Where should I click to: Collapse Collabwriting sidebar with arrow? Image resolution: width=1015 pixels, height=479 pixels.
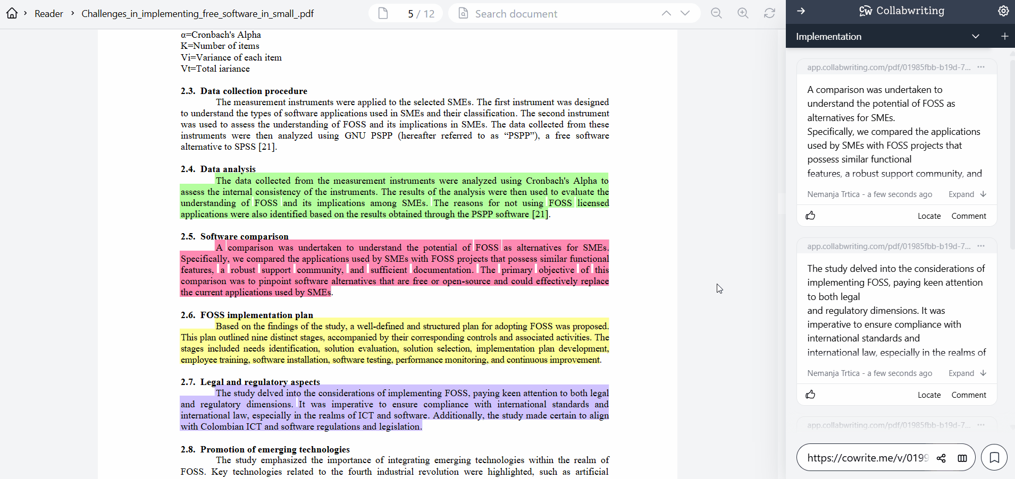[801, 11]
